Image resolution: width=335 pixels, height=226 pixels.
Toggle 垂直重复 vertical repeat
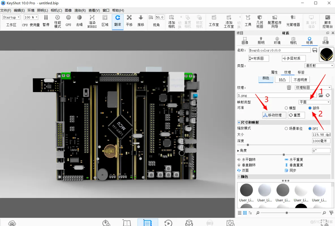294,165
